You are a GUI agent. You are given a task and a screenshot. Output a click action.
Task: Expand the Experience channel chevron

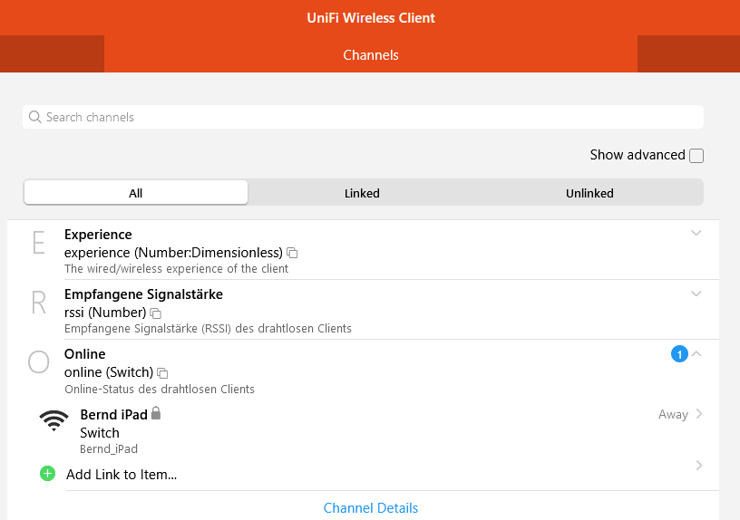[696, 233]
